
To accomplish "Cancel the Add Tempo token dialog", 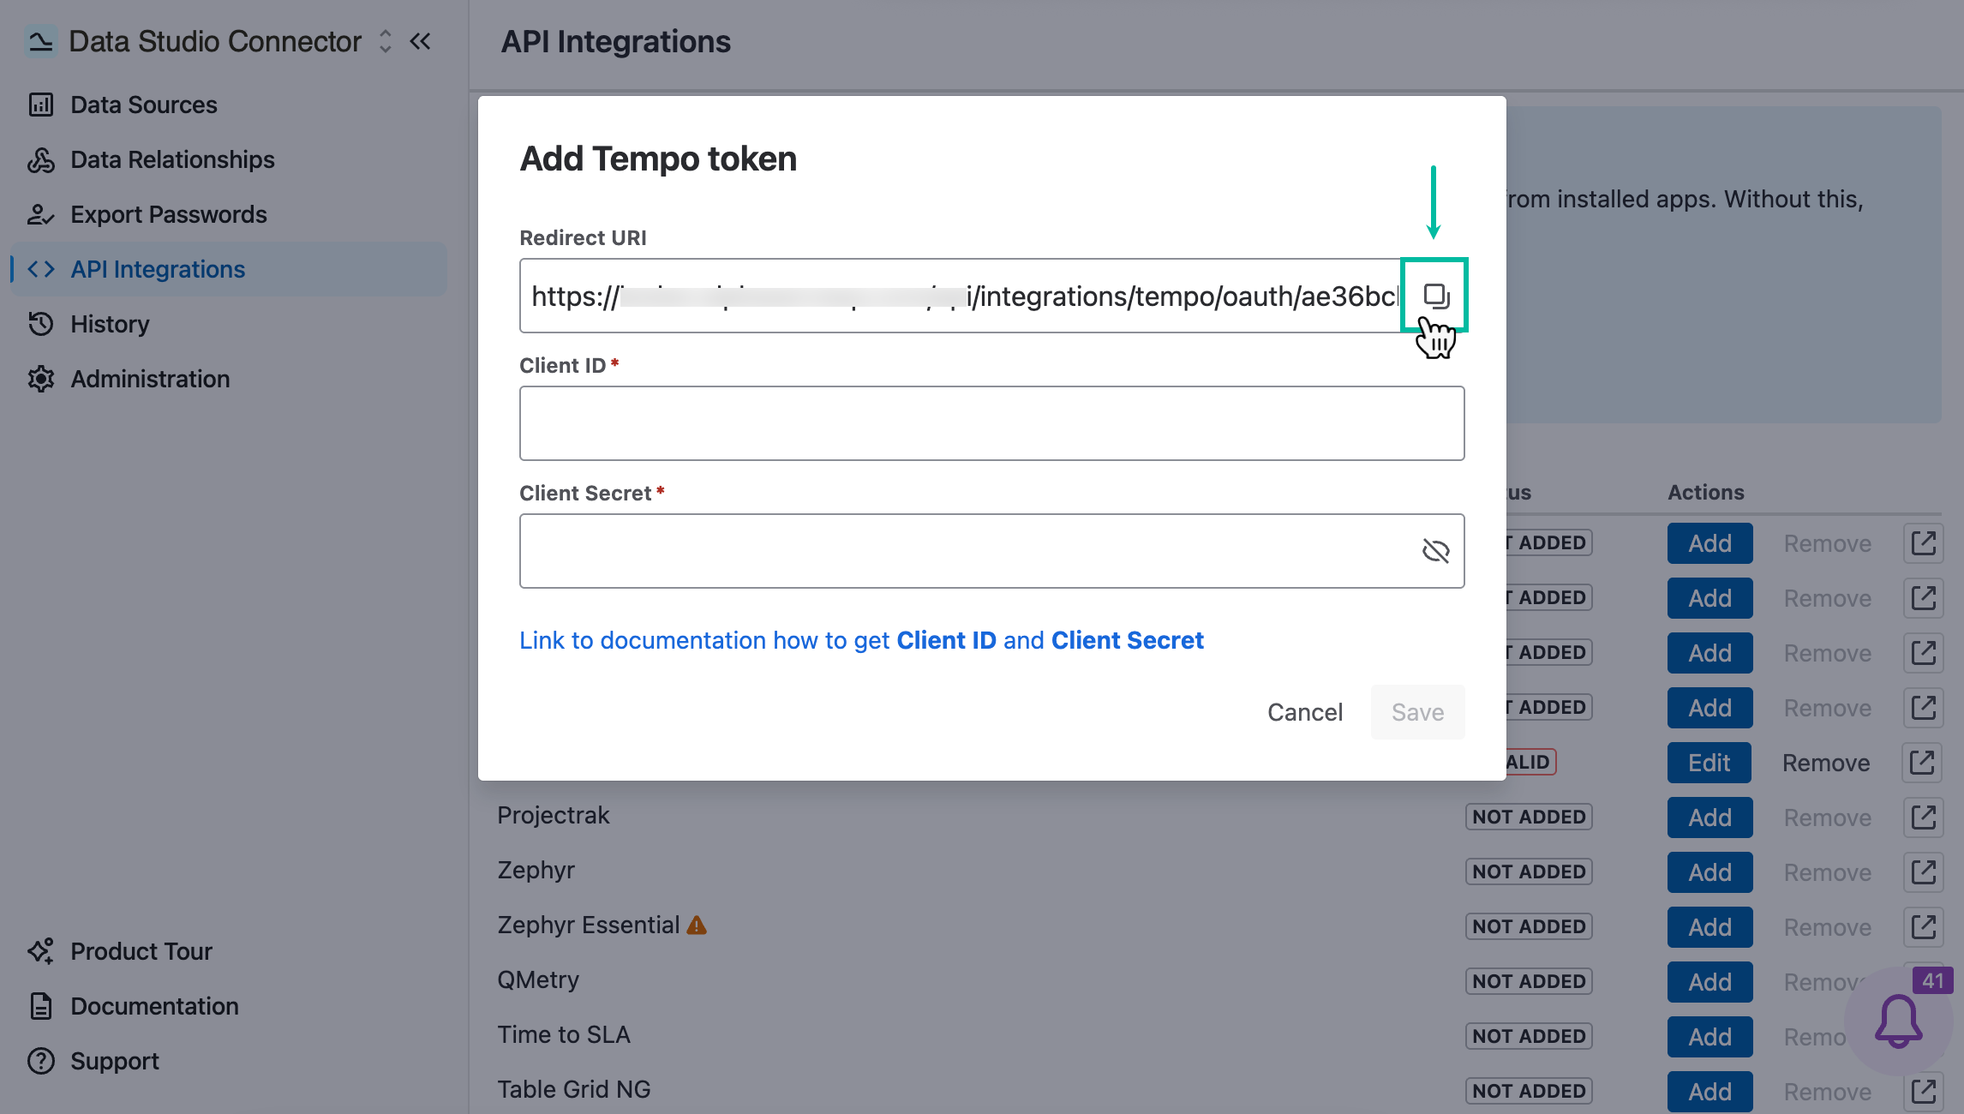I will 1304,712.
